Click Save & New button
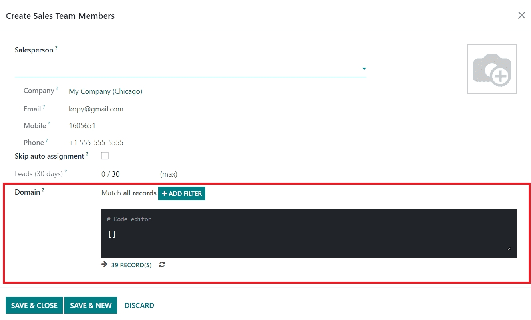 (91, 306)
